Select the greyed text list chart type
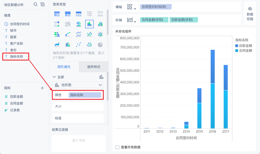The image size is (260, 154). [x=100, y=14]
